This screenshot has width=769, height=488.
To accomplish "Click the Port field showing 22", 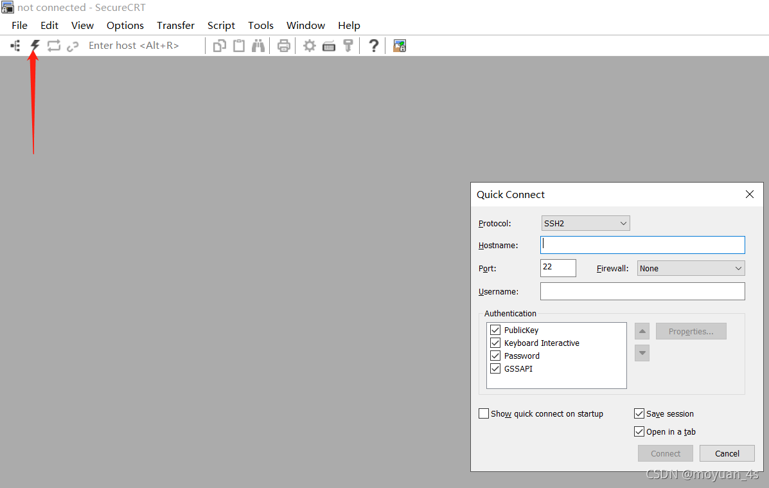I will tap(558, 268).
